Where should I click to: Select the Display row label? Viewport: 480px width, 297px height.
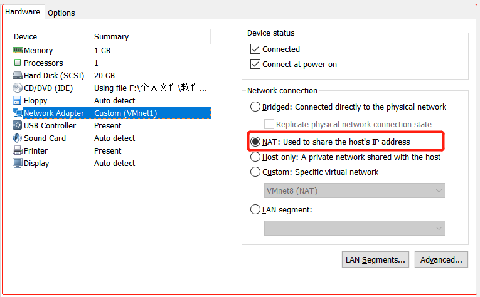(36, 163)
